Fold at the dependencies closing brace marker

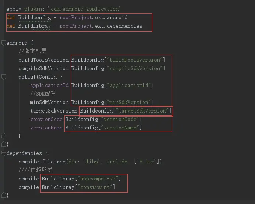click(4, 195)
